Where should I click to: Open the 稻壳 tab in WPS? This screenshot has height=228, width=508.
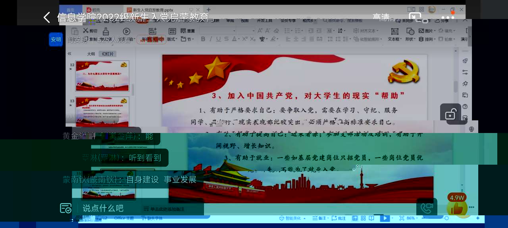93,9
